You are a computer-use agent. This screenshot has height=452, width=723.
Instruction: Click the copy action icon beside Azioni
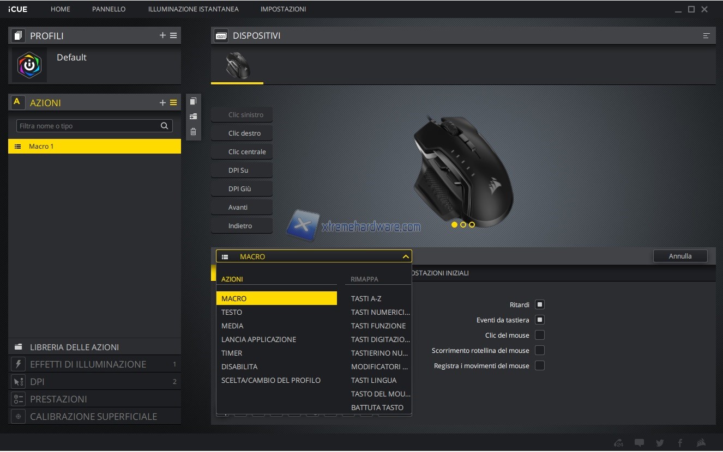[193, 101]
